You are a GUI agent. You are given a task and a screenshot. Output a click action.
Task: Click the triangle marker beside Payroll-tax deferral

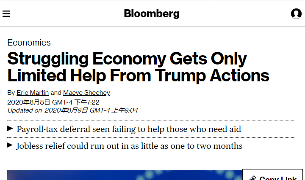click(x=10, y=129)
